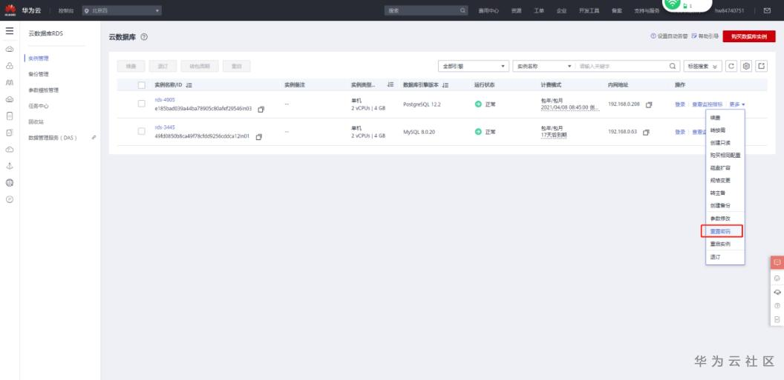Open 备份管理 in the sidebar

click(39, 74)
